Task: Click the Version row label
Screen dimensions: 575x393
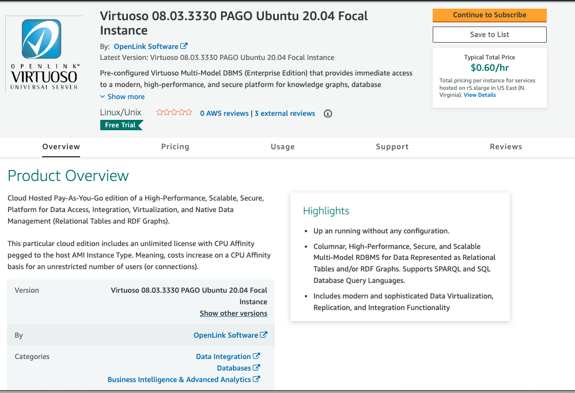Action: [x=27, y=290]
